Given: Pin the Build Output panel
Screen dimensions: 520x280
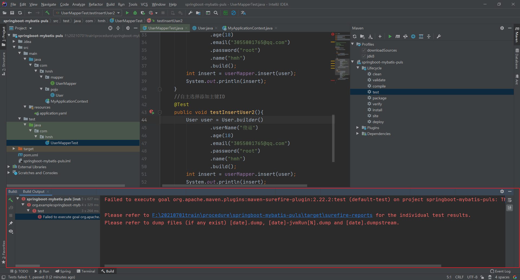Looking at the screenshot, I should (x=11, y=223).
